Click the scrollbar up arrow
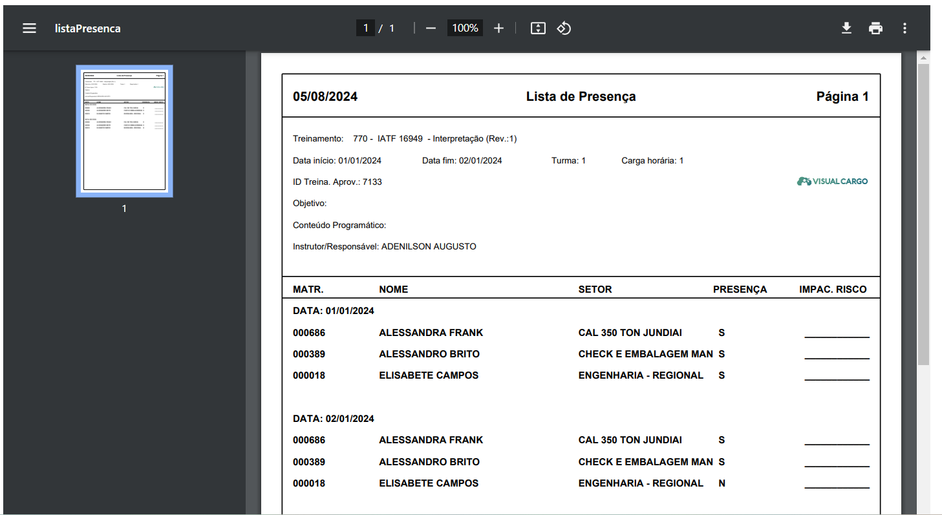This screenshot has height=515, width=942. point(923,58)
